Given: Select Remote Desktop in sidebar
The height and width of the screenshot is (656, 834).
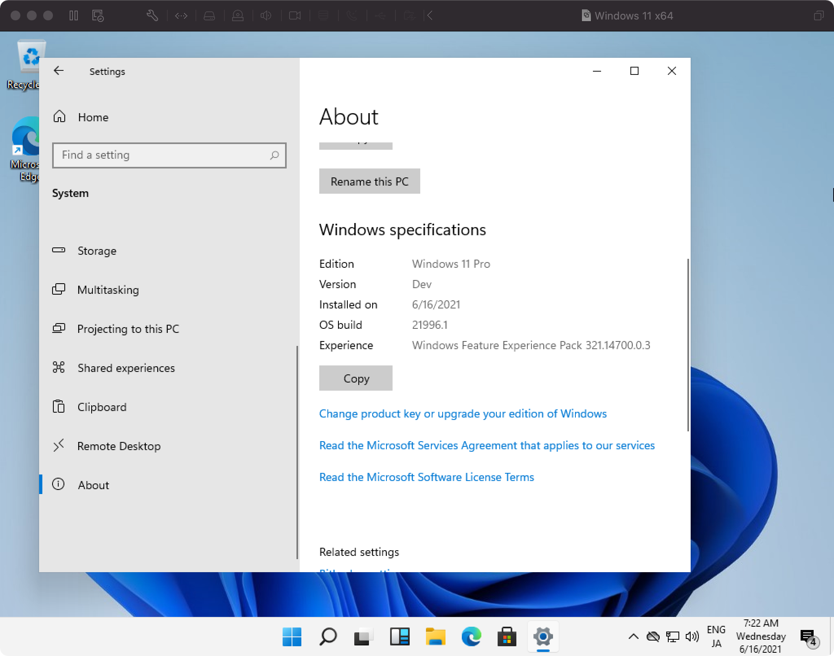Looking at the screenshot, I should (x=119, y=446).
